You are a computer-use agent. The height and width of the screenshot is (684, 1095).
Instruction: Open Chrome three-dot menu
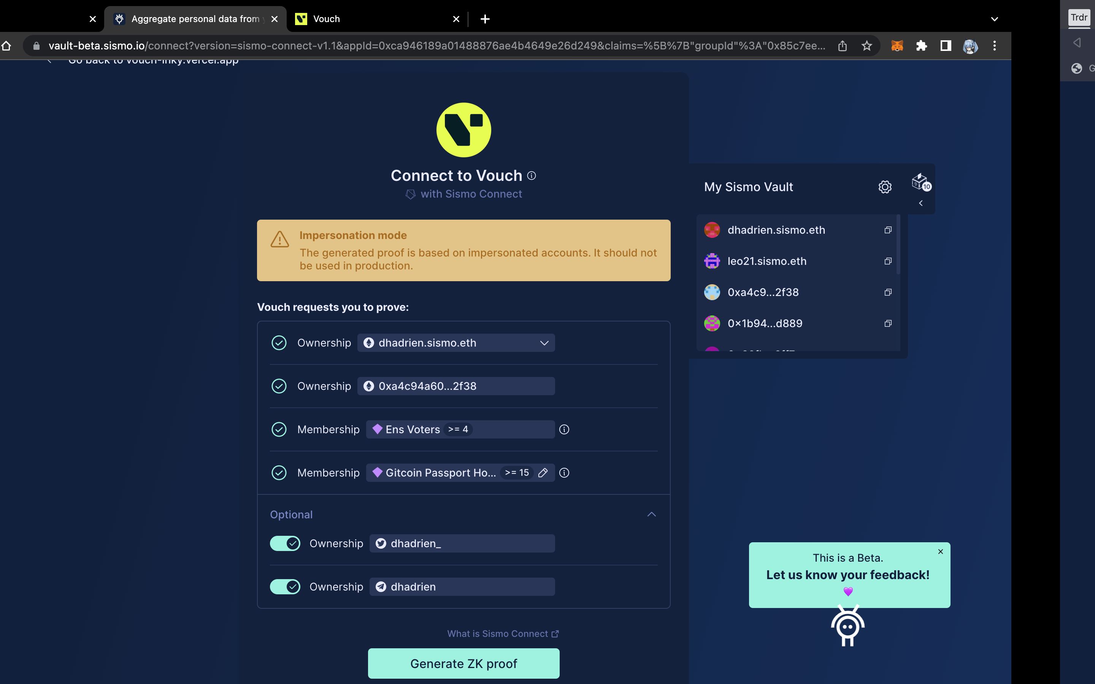click(994, 46)
